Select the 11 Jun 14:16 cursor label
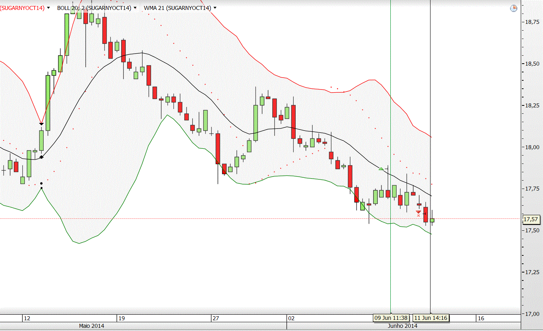The height and width of the screenshot is (331, 543). click(431, 318)
